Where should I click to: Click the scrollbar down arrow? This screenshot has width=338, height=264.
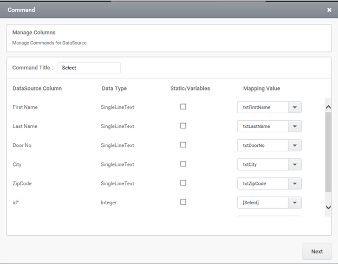pos(328,208)
